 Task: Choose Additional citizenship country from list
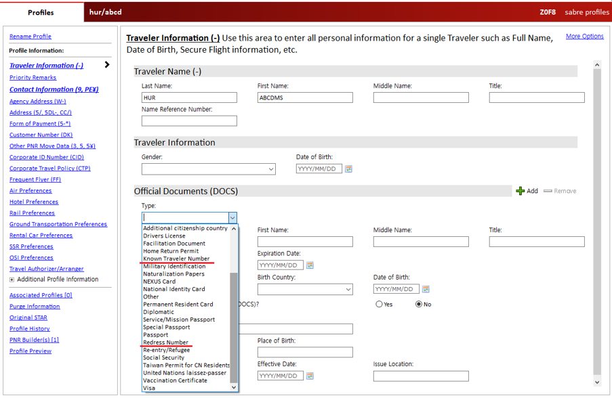pos(185,228)
